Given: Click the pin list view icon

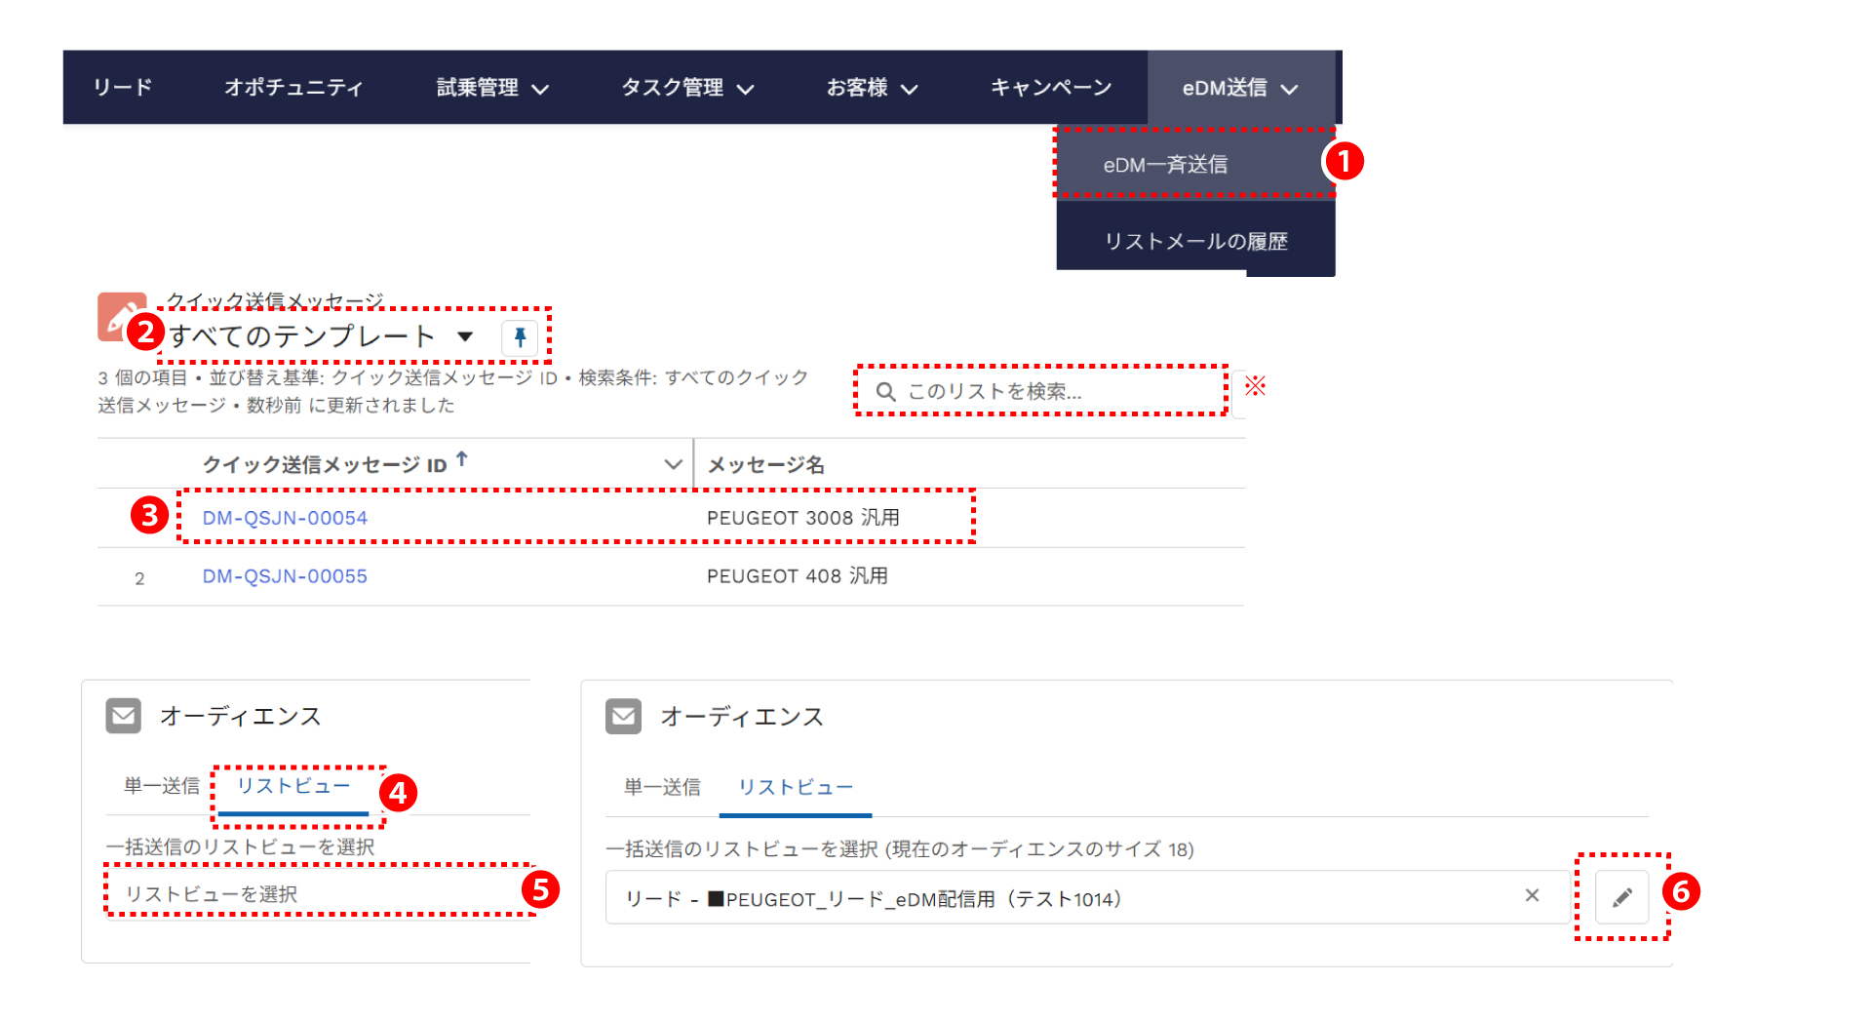Looking at the screenshot, I should coord(520,337).
